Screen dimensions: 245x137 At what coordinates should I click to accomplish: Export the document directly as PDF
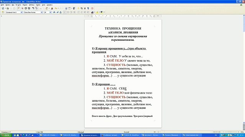(22, 8)
